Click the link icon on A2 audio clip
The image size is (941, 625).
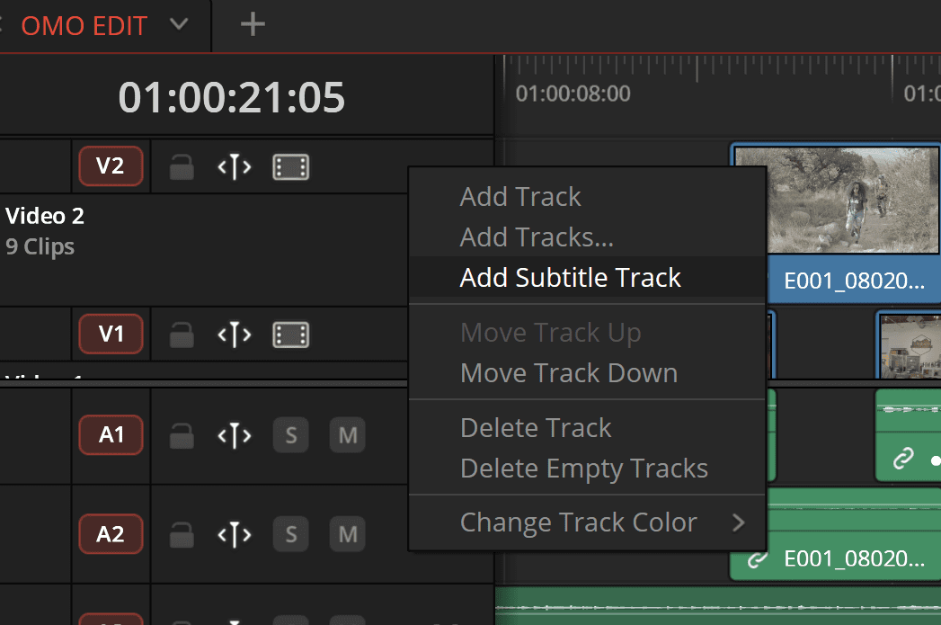click(757, 559)
